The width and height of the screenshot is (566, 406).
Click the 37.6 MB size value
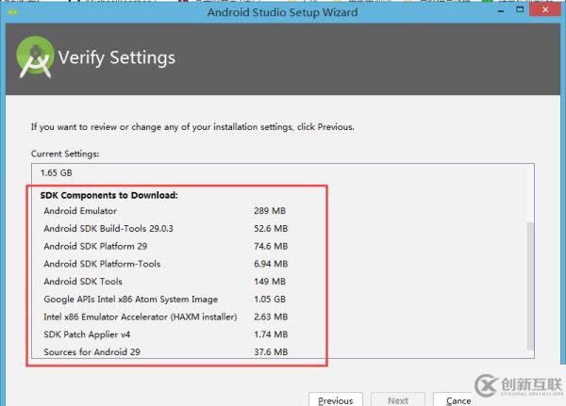(271, 352)
